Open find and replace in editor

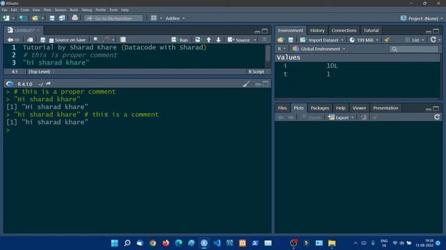[96, 40]
